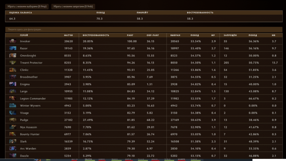Sort table by the МАТЧИ column header
Image resolution: width=286 pixels, height=161 pixels.
pyautogui.click(x=68, y=35)
